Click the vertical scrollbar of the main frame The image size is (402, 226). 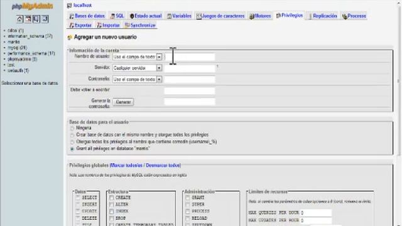[x=398, y=81]
